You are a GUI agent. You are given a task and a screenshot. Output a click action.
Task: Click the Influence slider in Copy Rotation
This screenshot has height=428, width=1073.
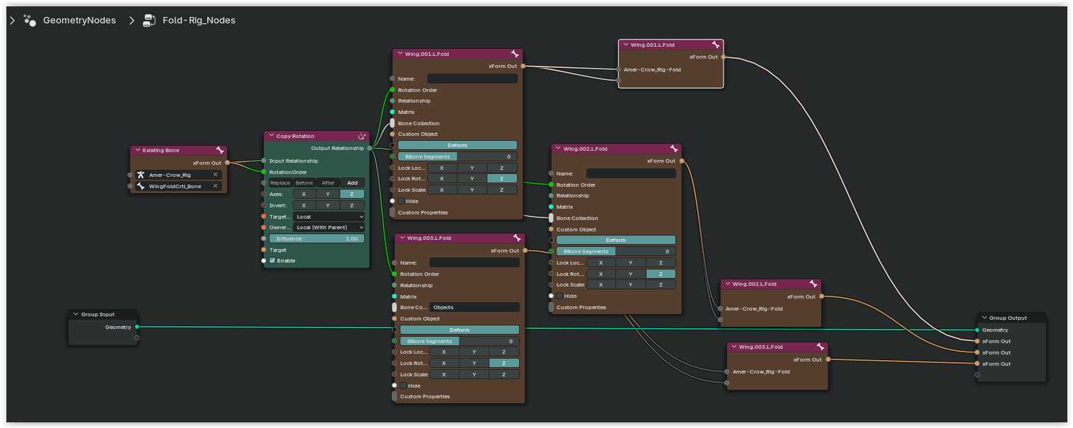pyautogui.click(x=317, y=238)
